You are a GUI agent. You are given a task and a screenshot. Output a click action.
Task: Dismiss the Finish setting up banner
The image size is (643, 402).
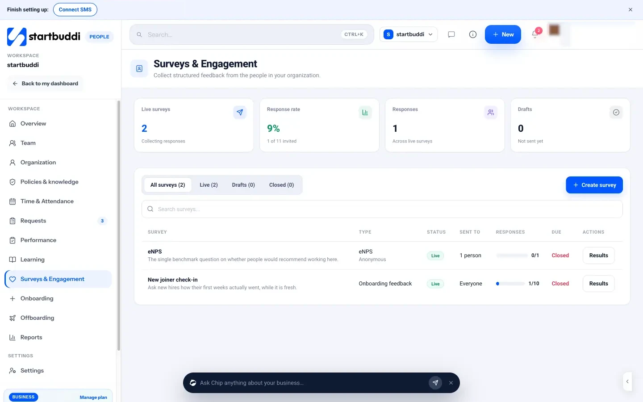pyautogui.click(x=630, y=9)
